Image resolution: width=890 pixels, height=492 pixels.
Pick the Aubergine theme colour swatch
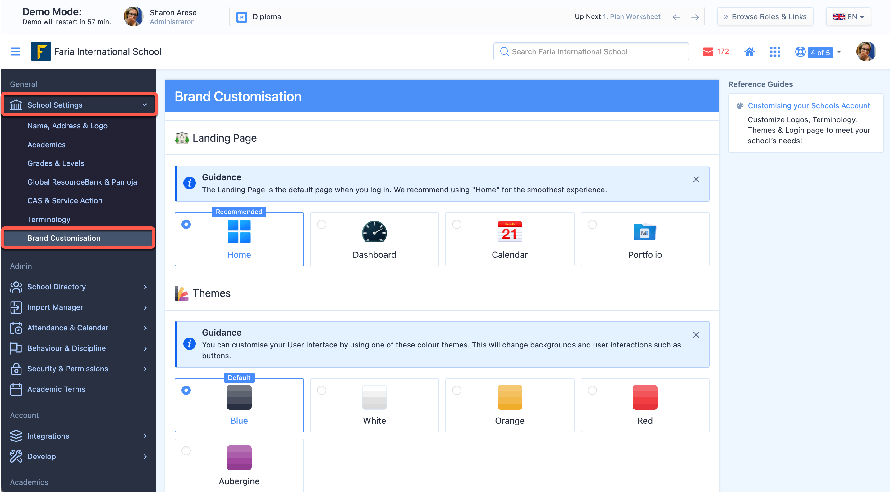tap(239, 458)
